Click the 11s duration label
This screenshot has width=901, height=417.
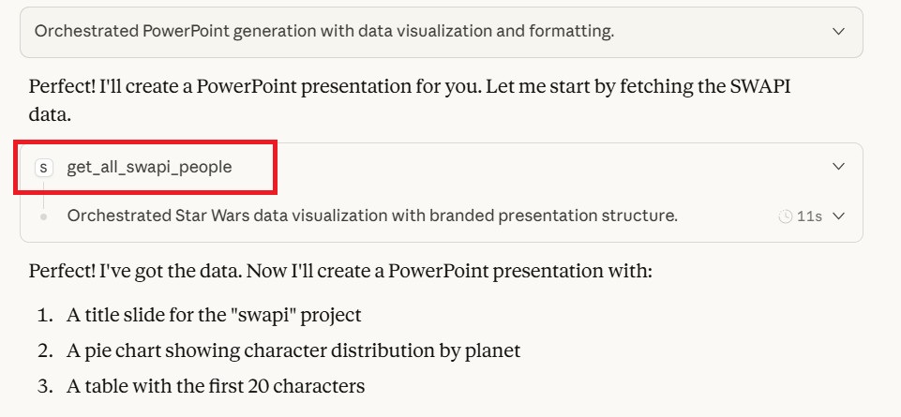809,216
